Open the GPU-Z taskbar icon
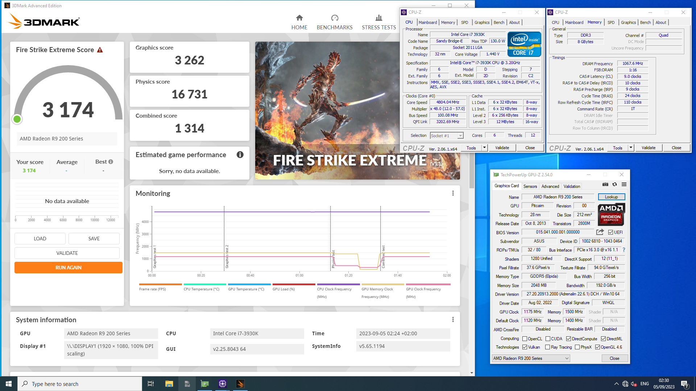The height and width of the screenshot is (391, 696). (205, 384)
